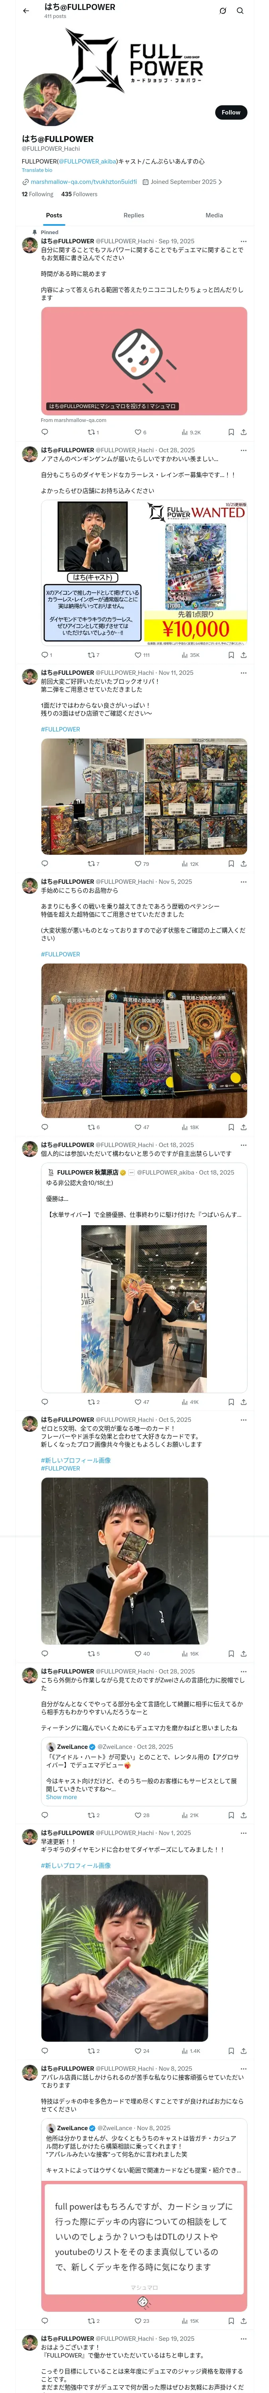Open the 435 Followers list
269x2393 pixels.
[x=79, y=194]
